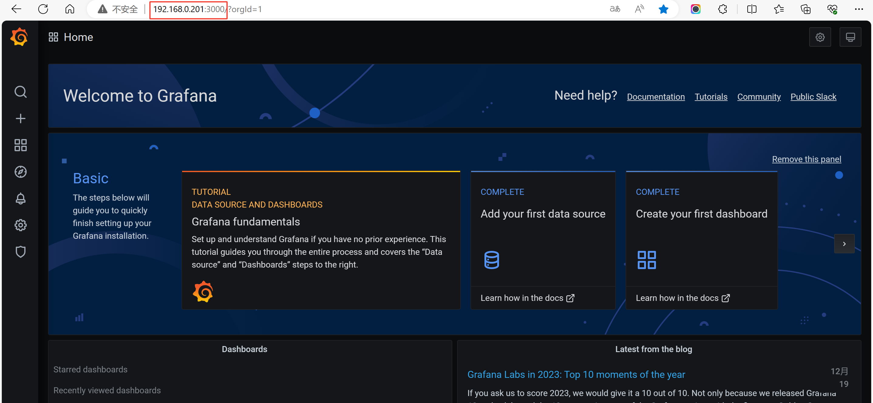The width and height of the screenshot is (873, 403).
Task: Click the blue favorite star icon
Action: [x=664, y=9]
